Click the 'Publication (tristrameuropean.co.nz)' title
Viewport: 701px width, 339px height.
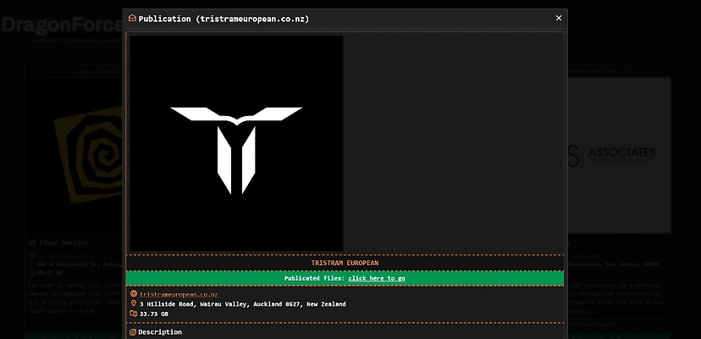pyautogui.click(x=224, y=19)
